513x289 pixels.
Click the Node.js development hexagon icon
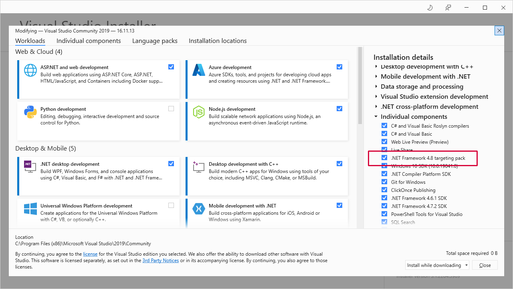(199, 112)
